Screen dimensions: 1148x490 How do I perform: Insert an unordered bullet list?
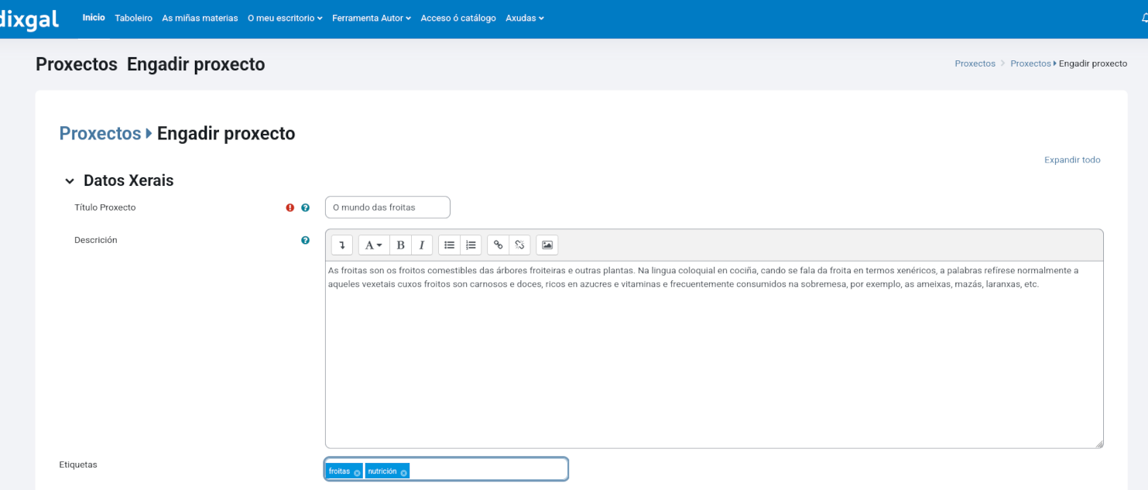coord(449,245)
